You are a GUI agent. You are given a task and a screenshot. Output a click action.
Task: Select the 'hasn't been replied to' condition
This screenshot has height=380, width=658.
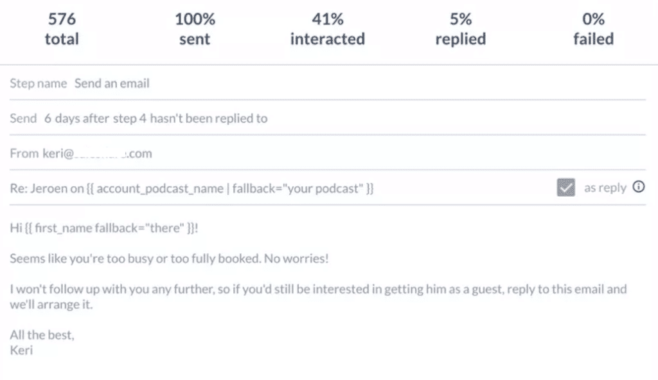pyautogui.click(x=209, y=118)
